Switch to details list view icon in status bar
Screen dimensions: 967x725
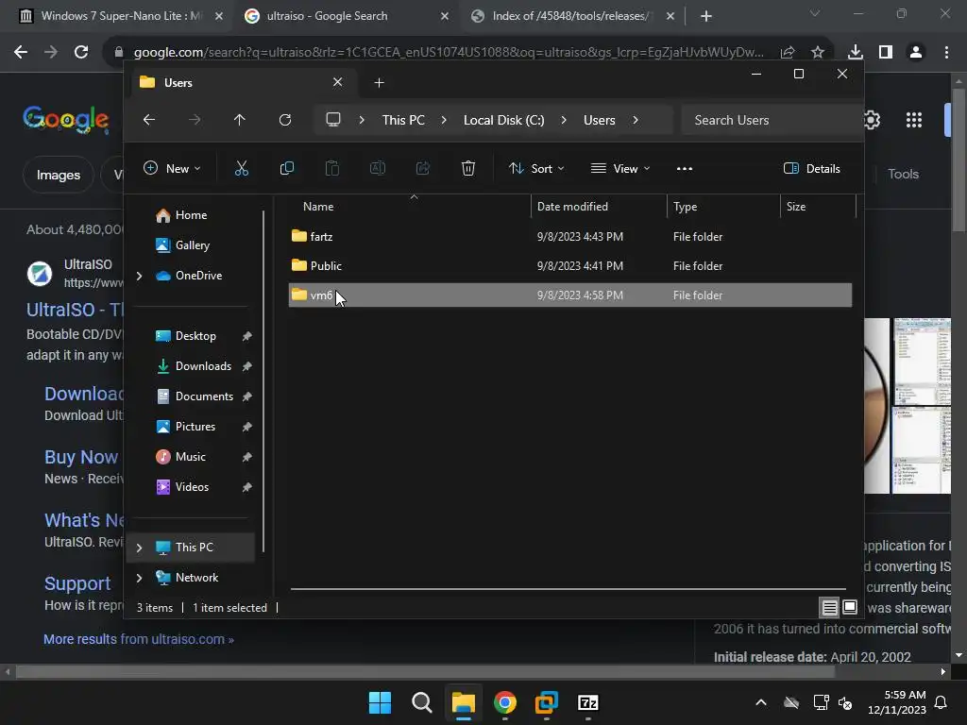[x=829, y=607]
